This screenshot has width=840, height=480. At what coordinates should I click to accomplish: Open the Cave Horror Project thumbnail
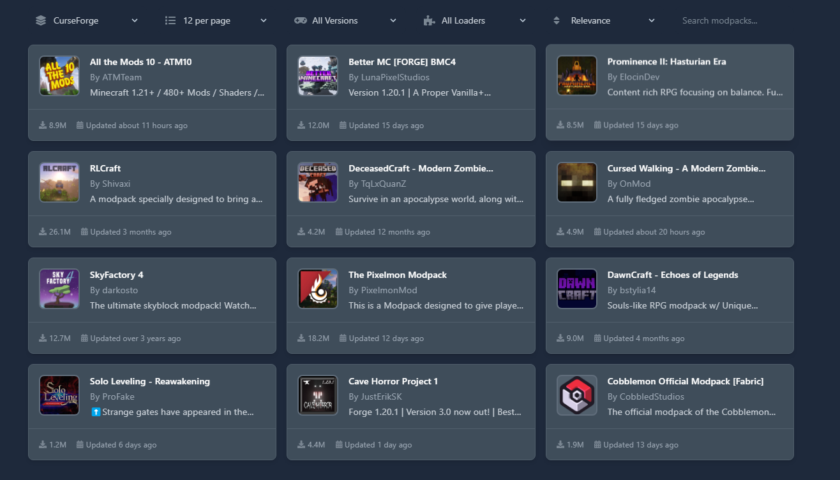click(x=318, y=395)
